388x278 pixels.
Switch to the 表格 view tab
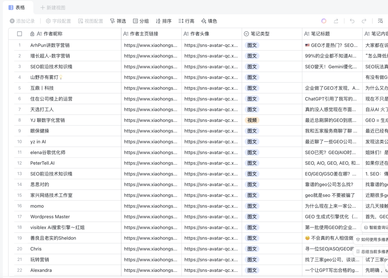[17, 8]
